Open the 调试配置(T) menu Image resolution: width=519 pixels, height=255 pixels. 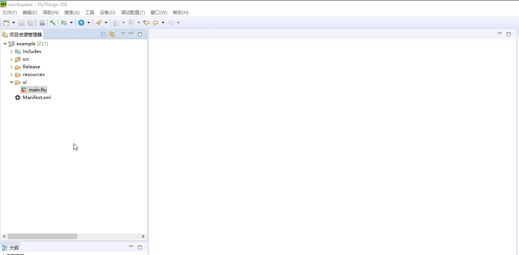133,13
